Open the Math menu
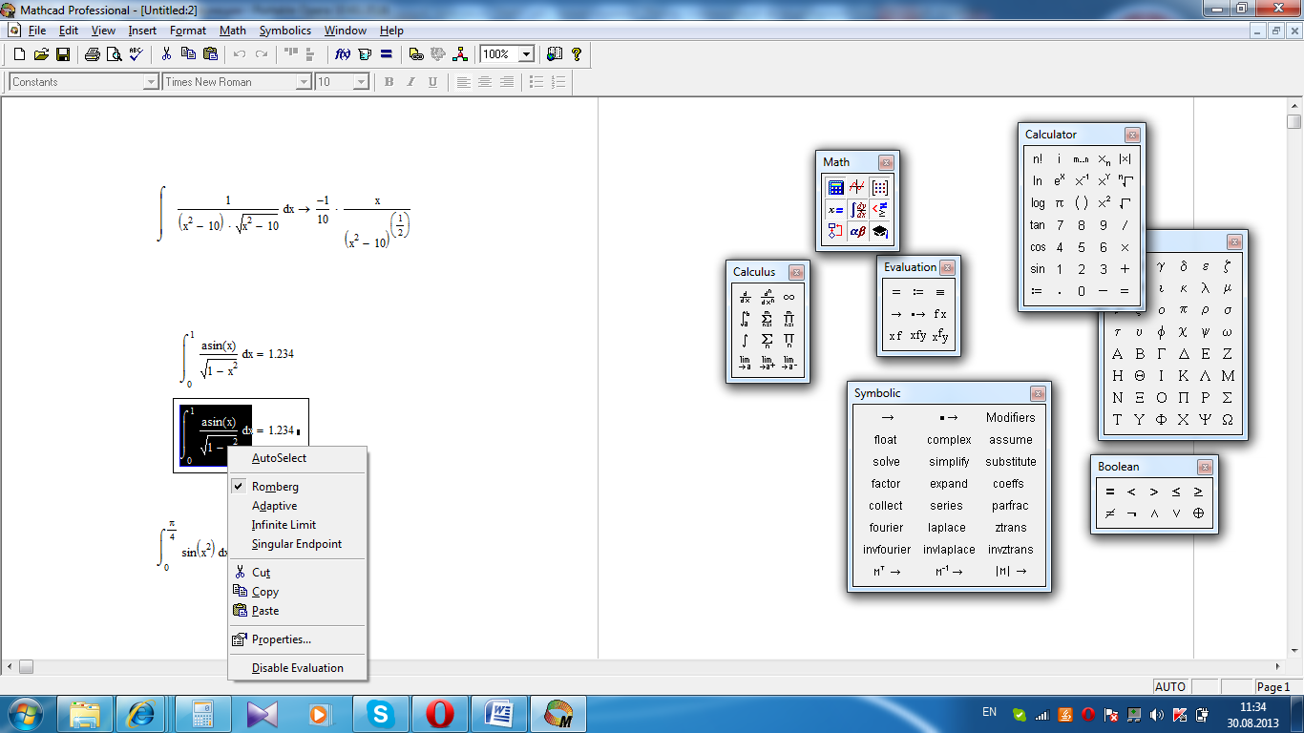This screenshot has height=733, width=1304. pyautogui.click(x=233, y=31)
